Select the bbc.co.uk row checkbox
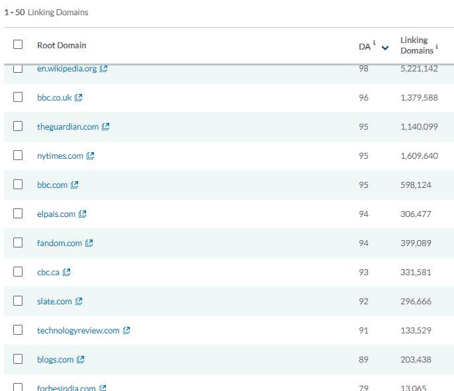The height and width of the screenshot is (391, 454). 18,97
